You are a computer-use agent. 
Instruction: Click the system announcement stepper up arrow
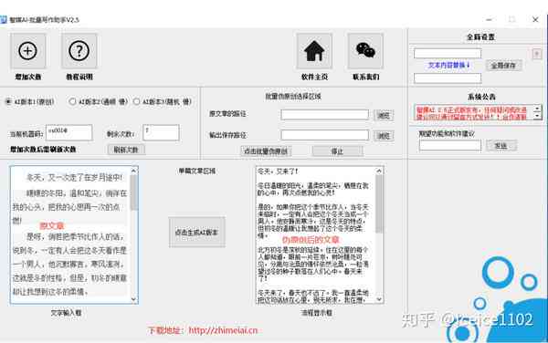click(538, 109)
